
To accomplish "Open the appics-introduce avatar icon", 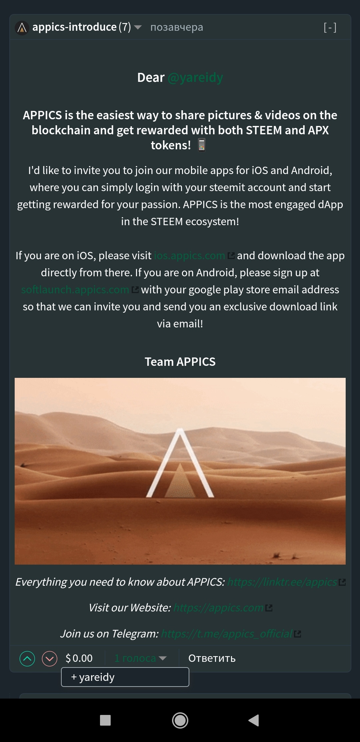I will pyautogui.click(x=22, y=28).
